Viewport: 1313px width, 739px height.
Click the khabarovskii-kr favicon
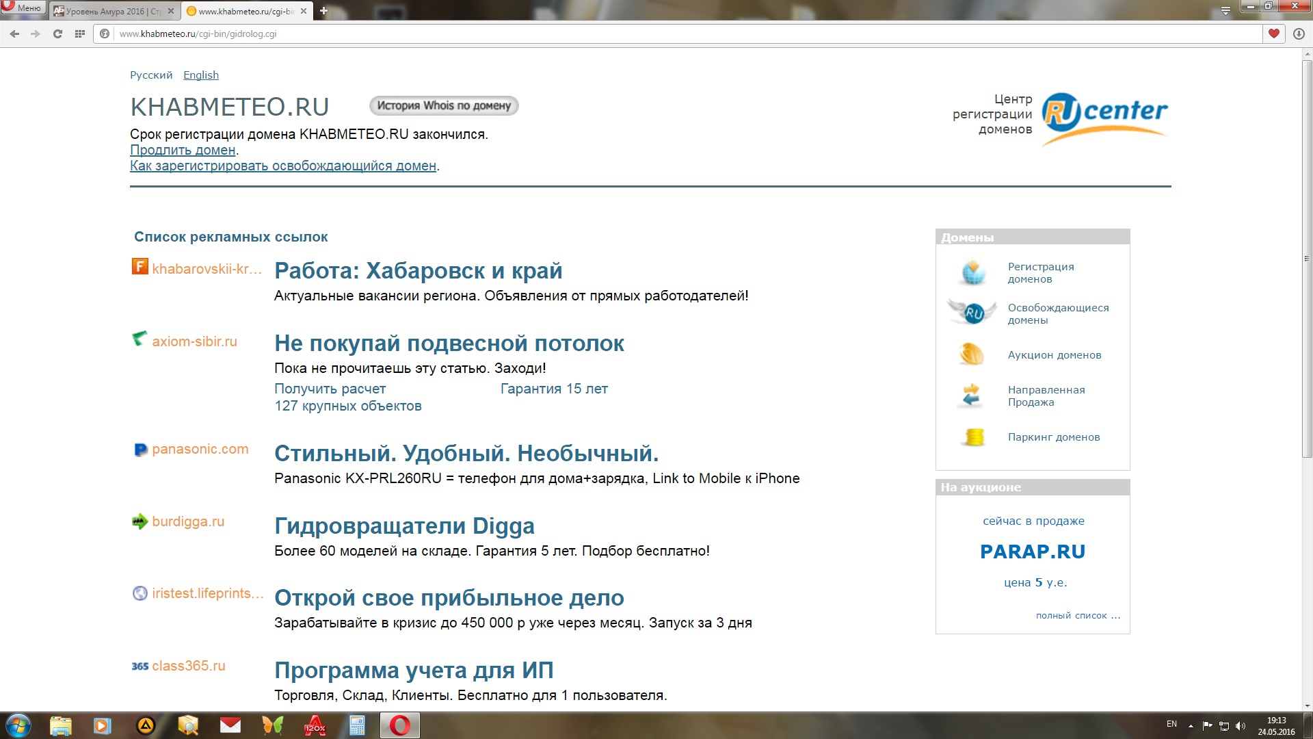(x=140, y=266)
